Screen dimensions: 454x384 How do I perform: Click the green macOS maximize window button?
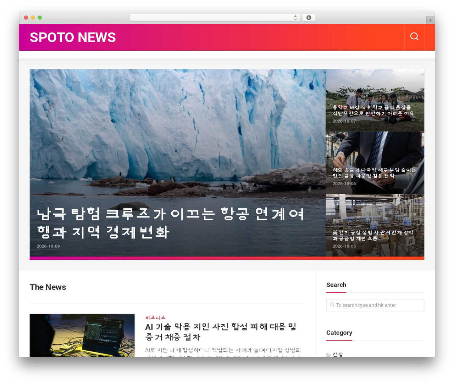(x=40, y=18)
